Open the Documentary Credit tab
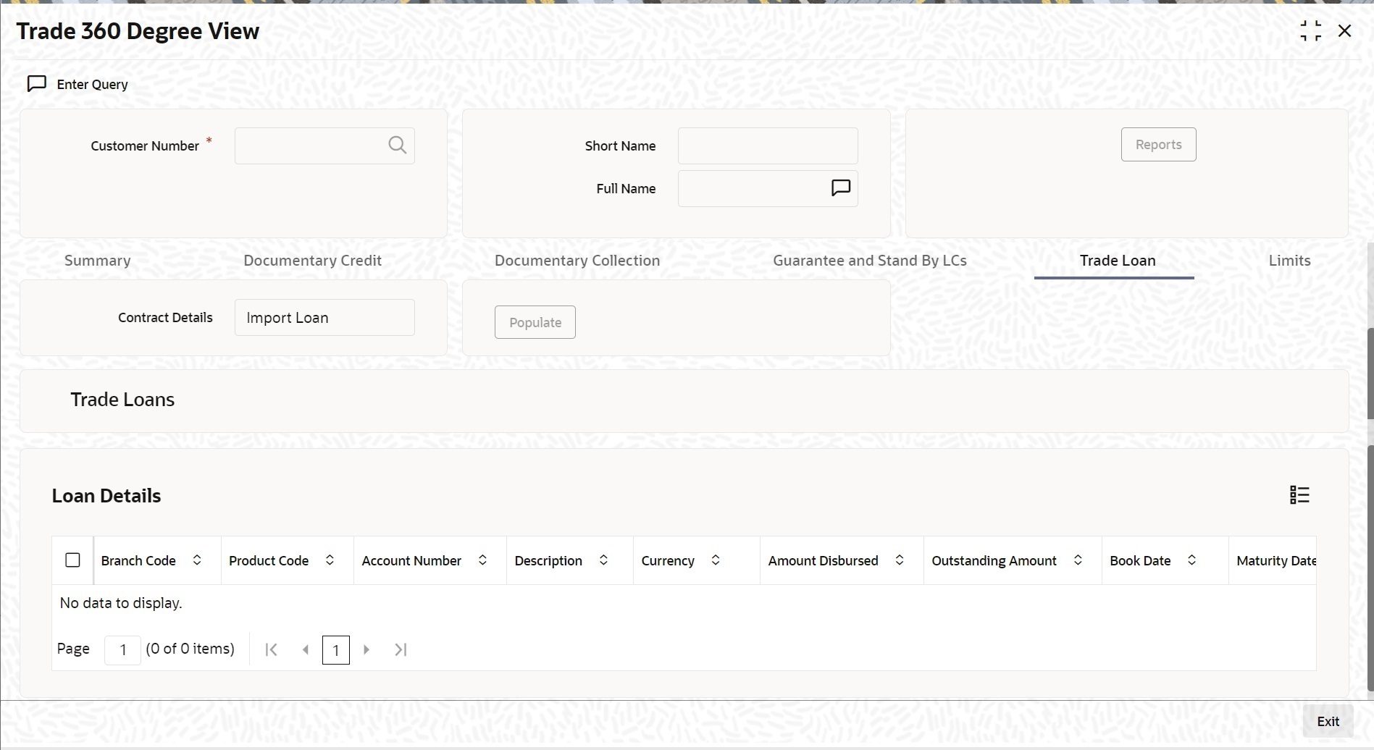The width and height of the screenshot is (1374, 750). click(313, 261)
